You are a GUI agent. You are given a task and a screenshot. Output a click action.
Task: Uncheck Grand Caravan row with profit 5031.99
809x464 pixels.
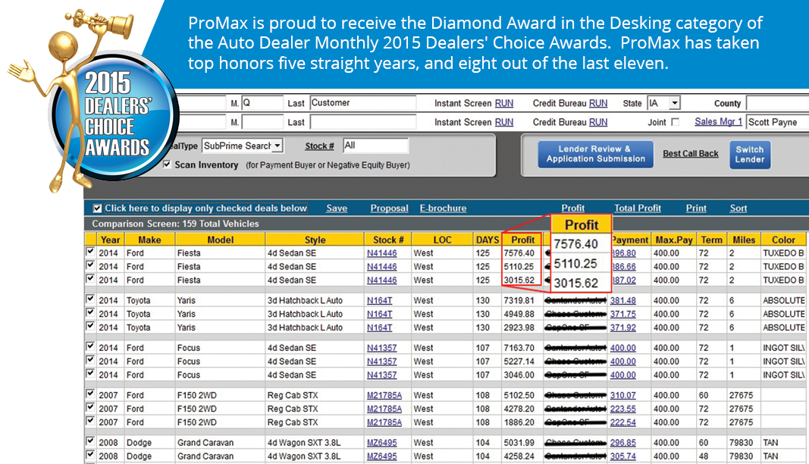90,441
